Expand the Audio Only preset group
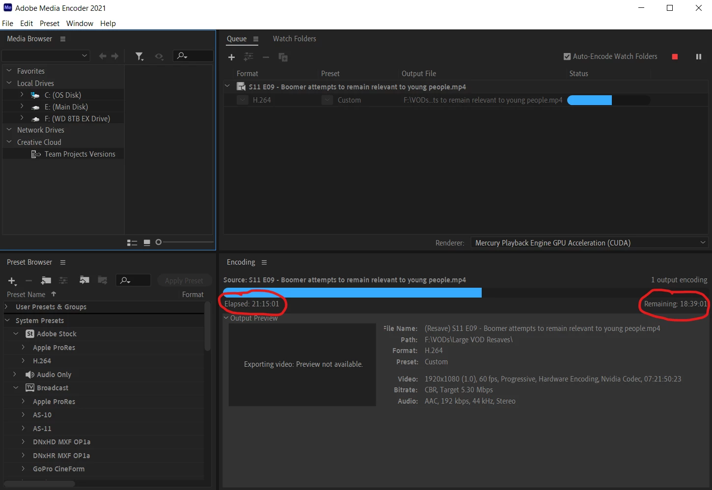 pyautogui.click(x=15, y=374)
